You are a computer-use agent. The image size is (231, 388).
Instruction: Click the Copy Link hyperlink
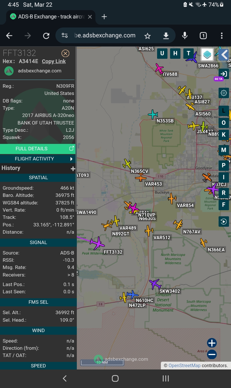(x=54, y=61)
